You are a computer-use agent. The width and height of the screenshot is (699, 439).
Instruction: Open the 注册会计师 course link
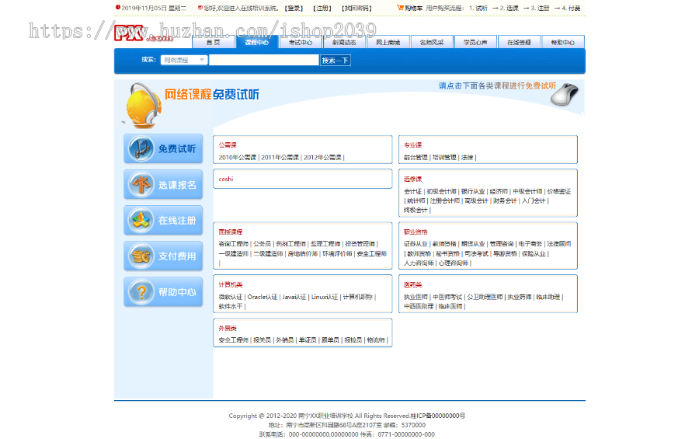pos(444,201)
